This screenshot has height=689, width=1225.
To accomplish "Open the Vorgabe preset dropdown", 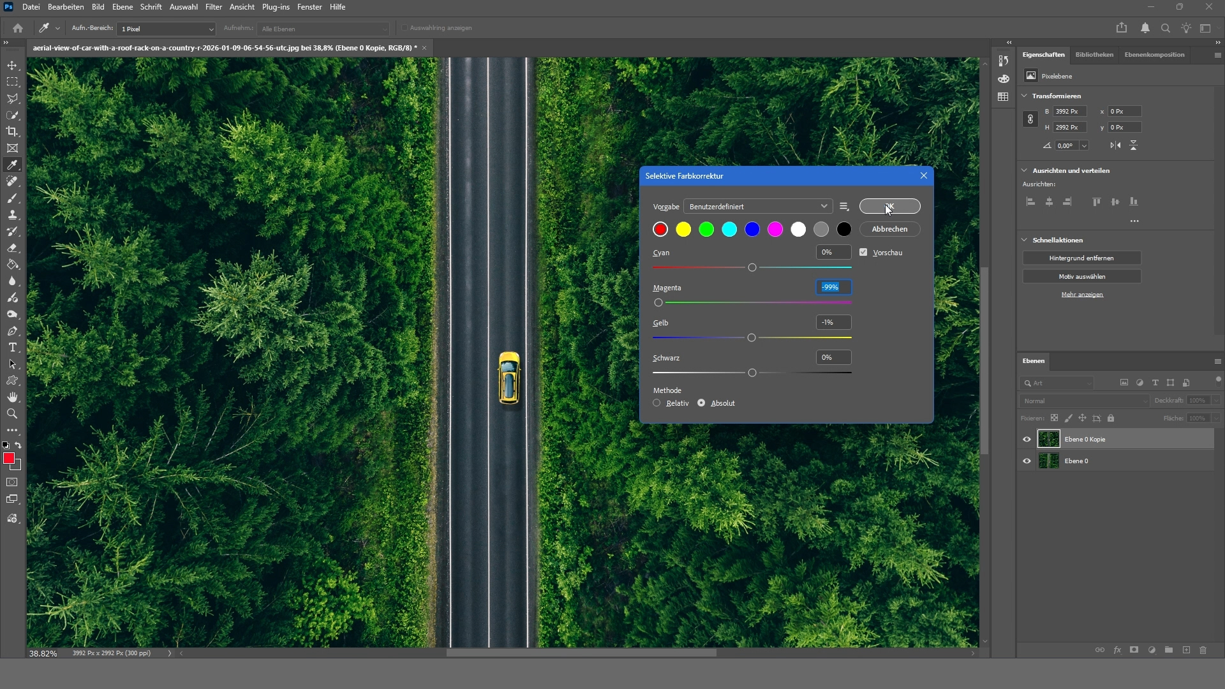I will (758, 207).
